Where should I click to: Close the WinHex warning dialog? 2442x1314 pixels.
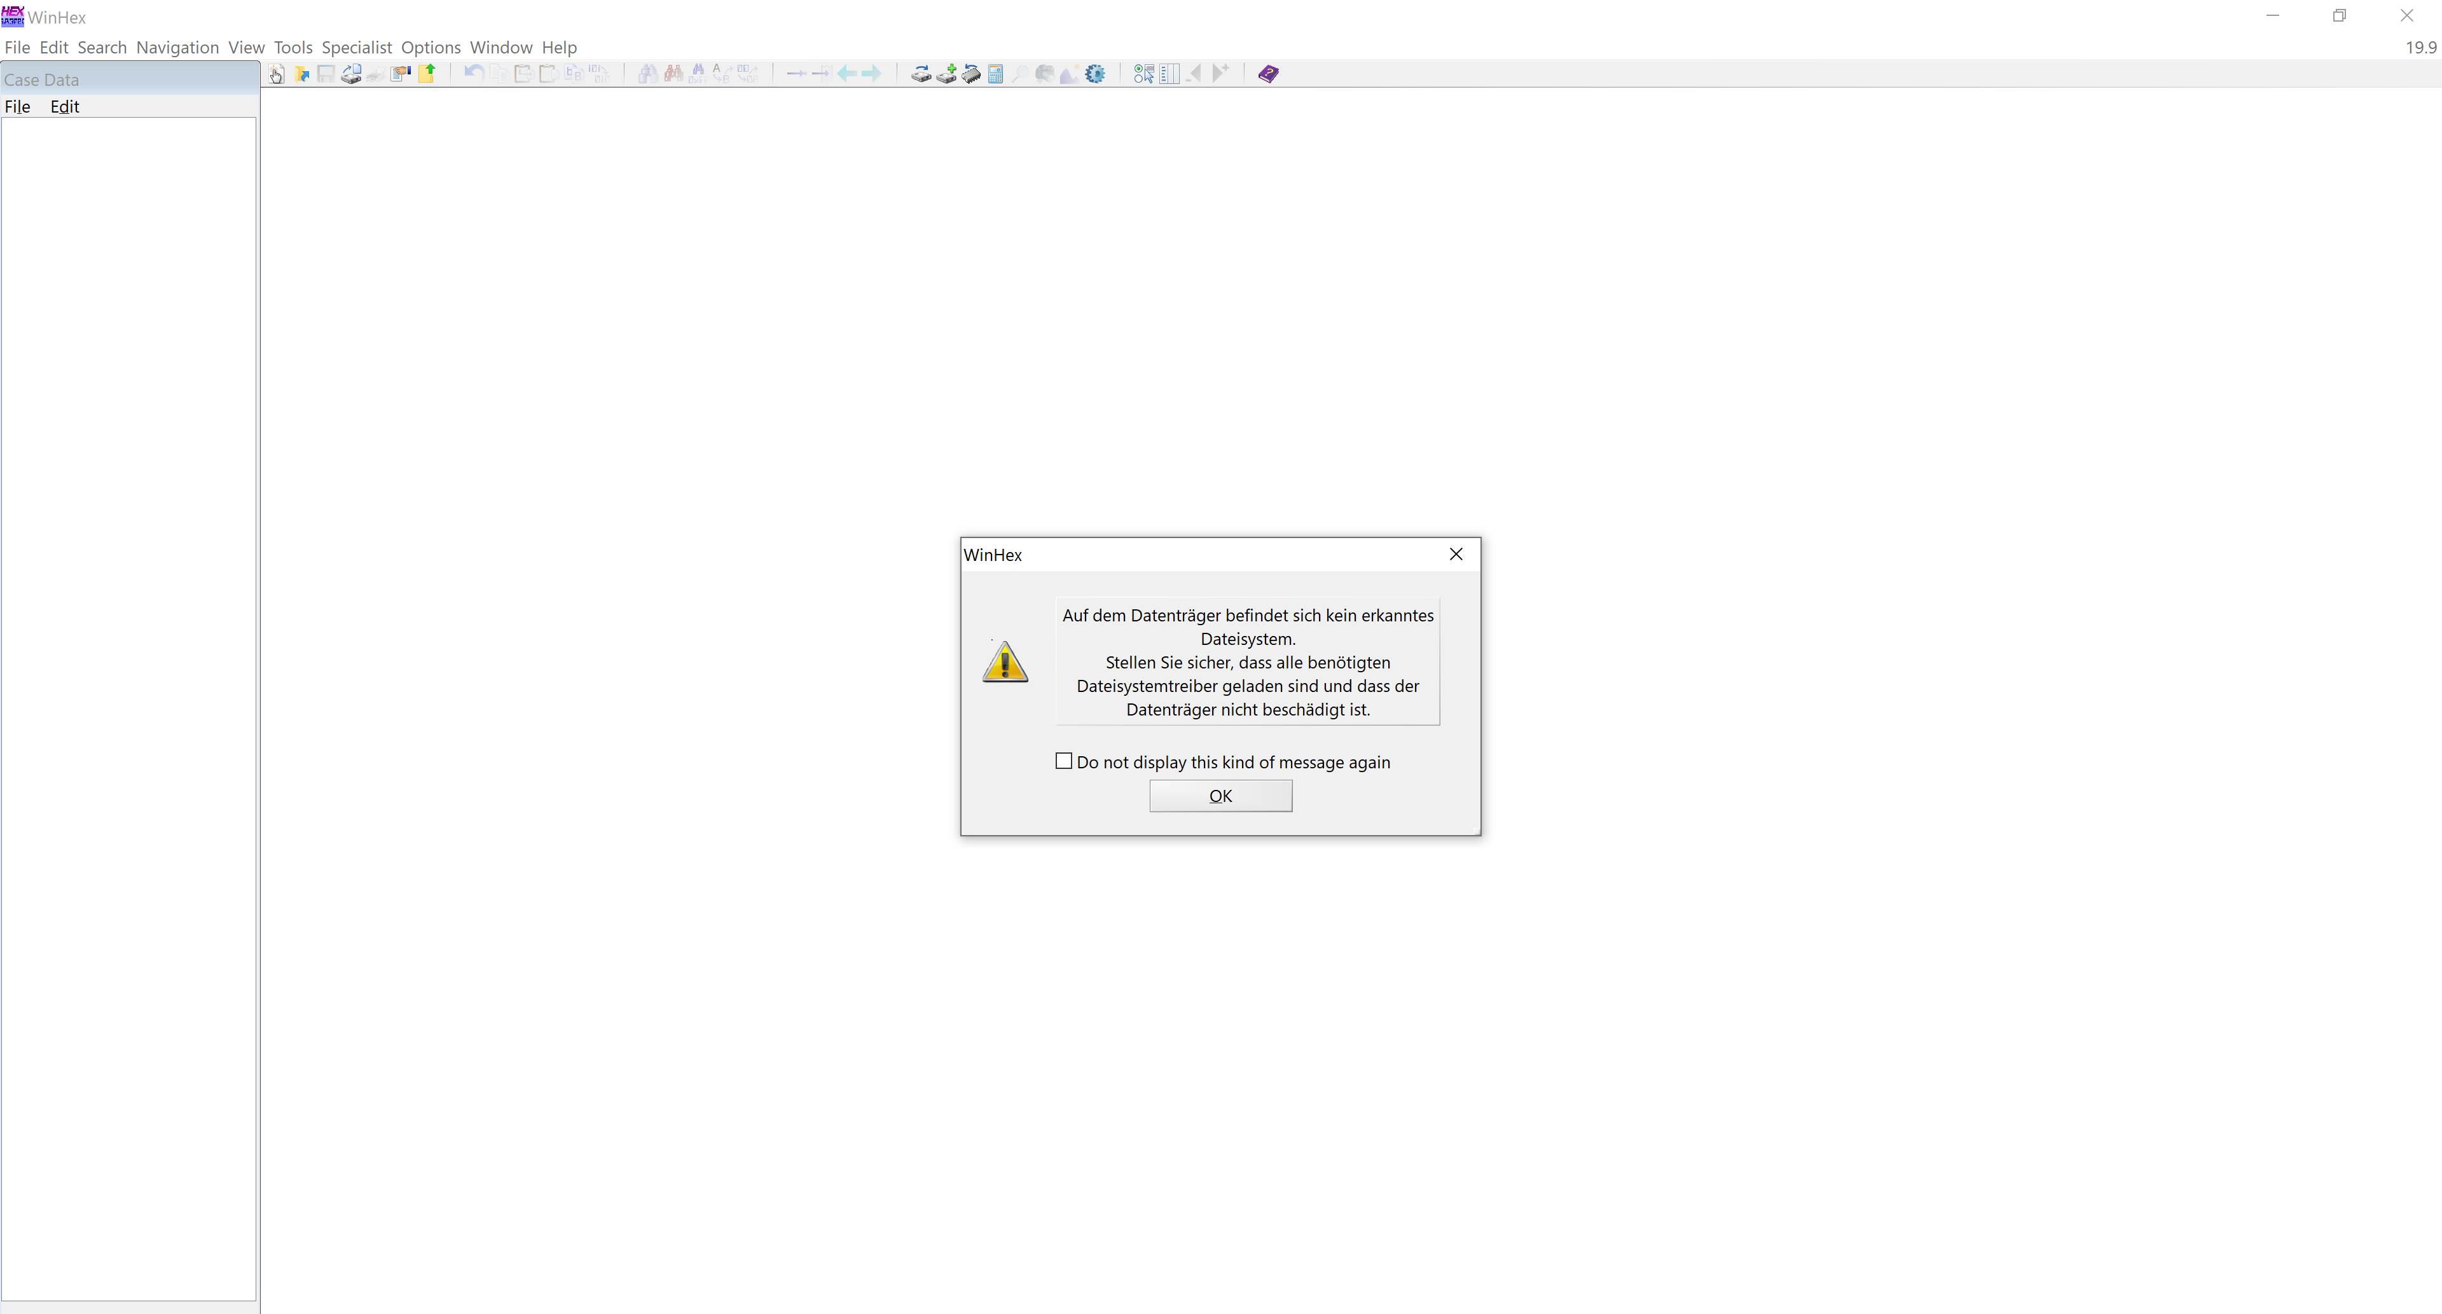(1456, 555)
